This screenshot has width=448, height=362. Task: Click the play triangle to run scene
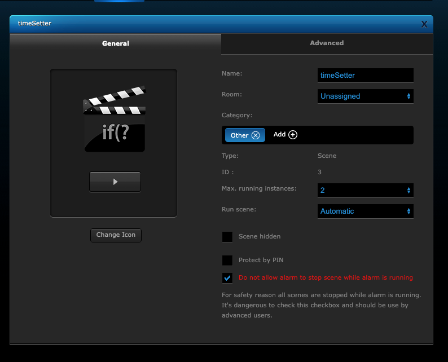[115, 182]
